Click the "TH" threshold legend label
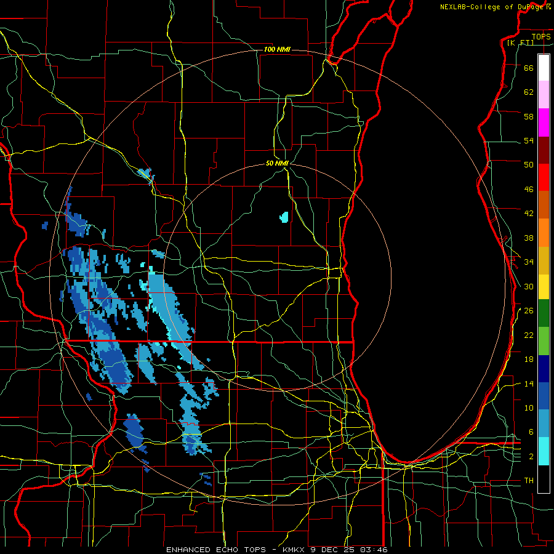 [529, 481]
